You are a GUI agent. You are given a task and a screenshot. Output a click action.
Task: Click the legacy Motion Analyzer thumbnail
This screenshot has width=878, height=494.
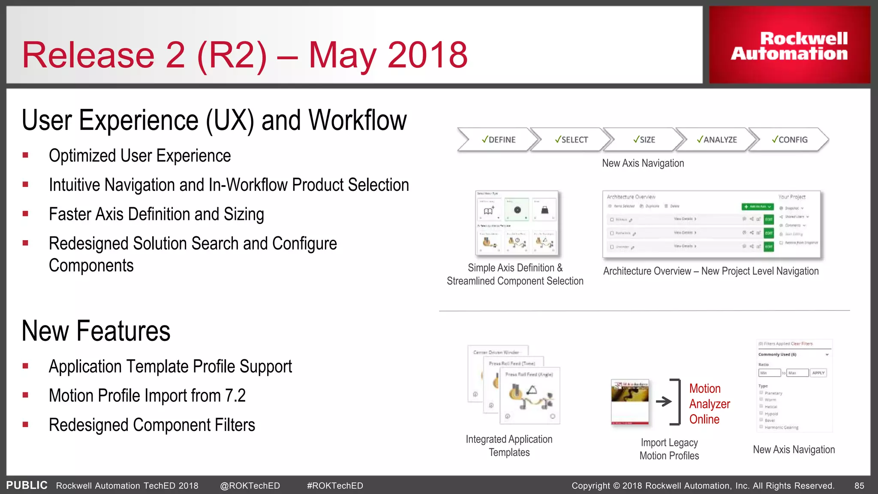(x=630, y=402)
